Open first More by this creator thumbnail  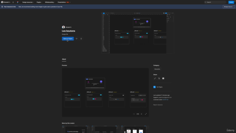click(76, 129)
